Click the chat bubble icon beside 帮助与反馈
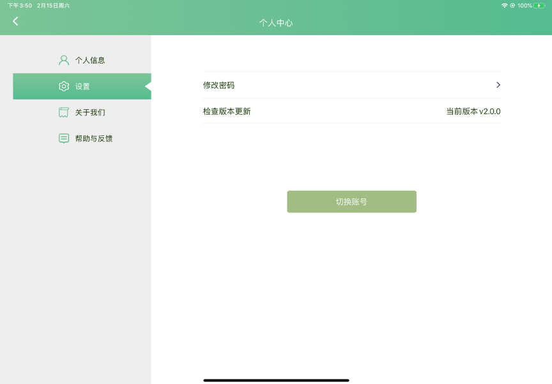 pyautogui.click(x=64, y=138)
